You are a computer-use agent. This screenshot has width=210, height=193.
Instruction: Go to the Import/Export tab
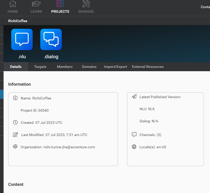[x=115, y=67]
